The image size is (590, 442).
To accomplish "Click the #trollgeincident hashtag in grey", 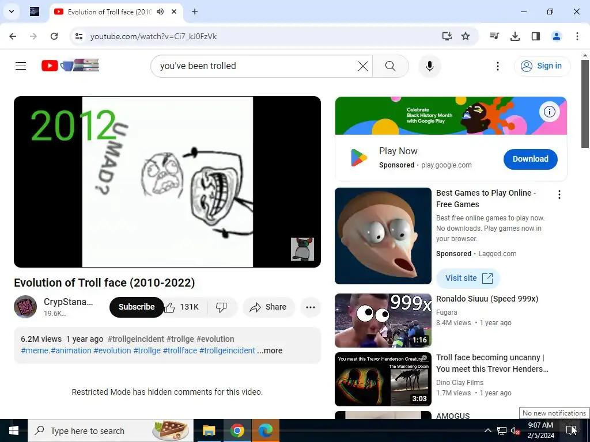I will coord(136,339).
